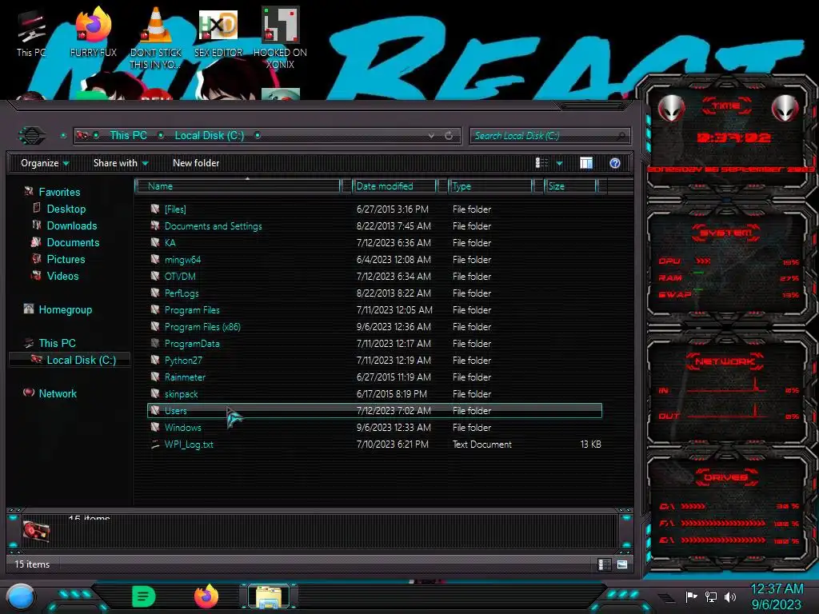The width and height of the screenshot is (819, 614).
Task: Open the Organize menu
Action: point(45,163)
